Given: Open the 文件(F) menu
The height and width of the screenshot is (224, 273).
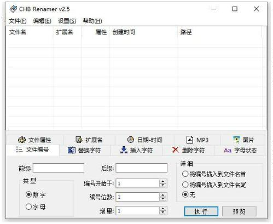Looking at the screenshot, I should pyautogui.click(x=18, y=21).
